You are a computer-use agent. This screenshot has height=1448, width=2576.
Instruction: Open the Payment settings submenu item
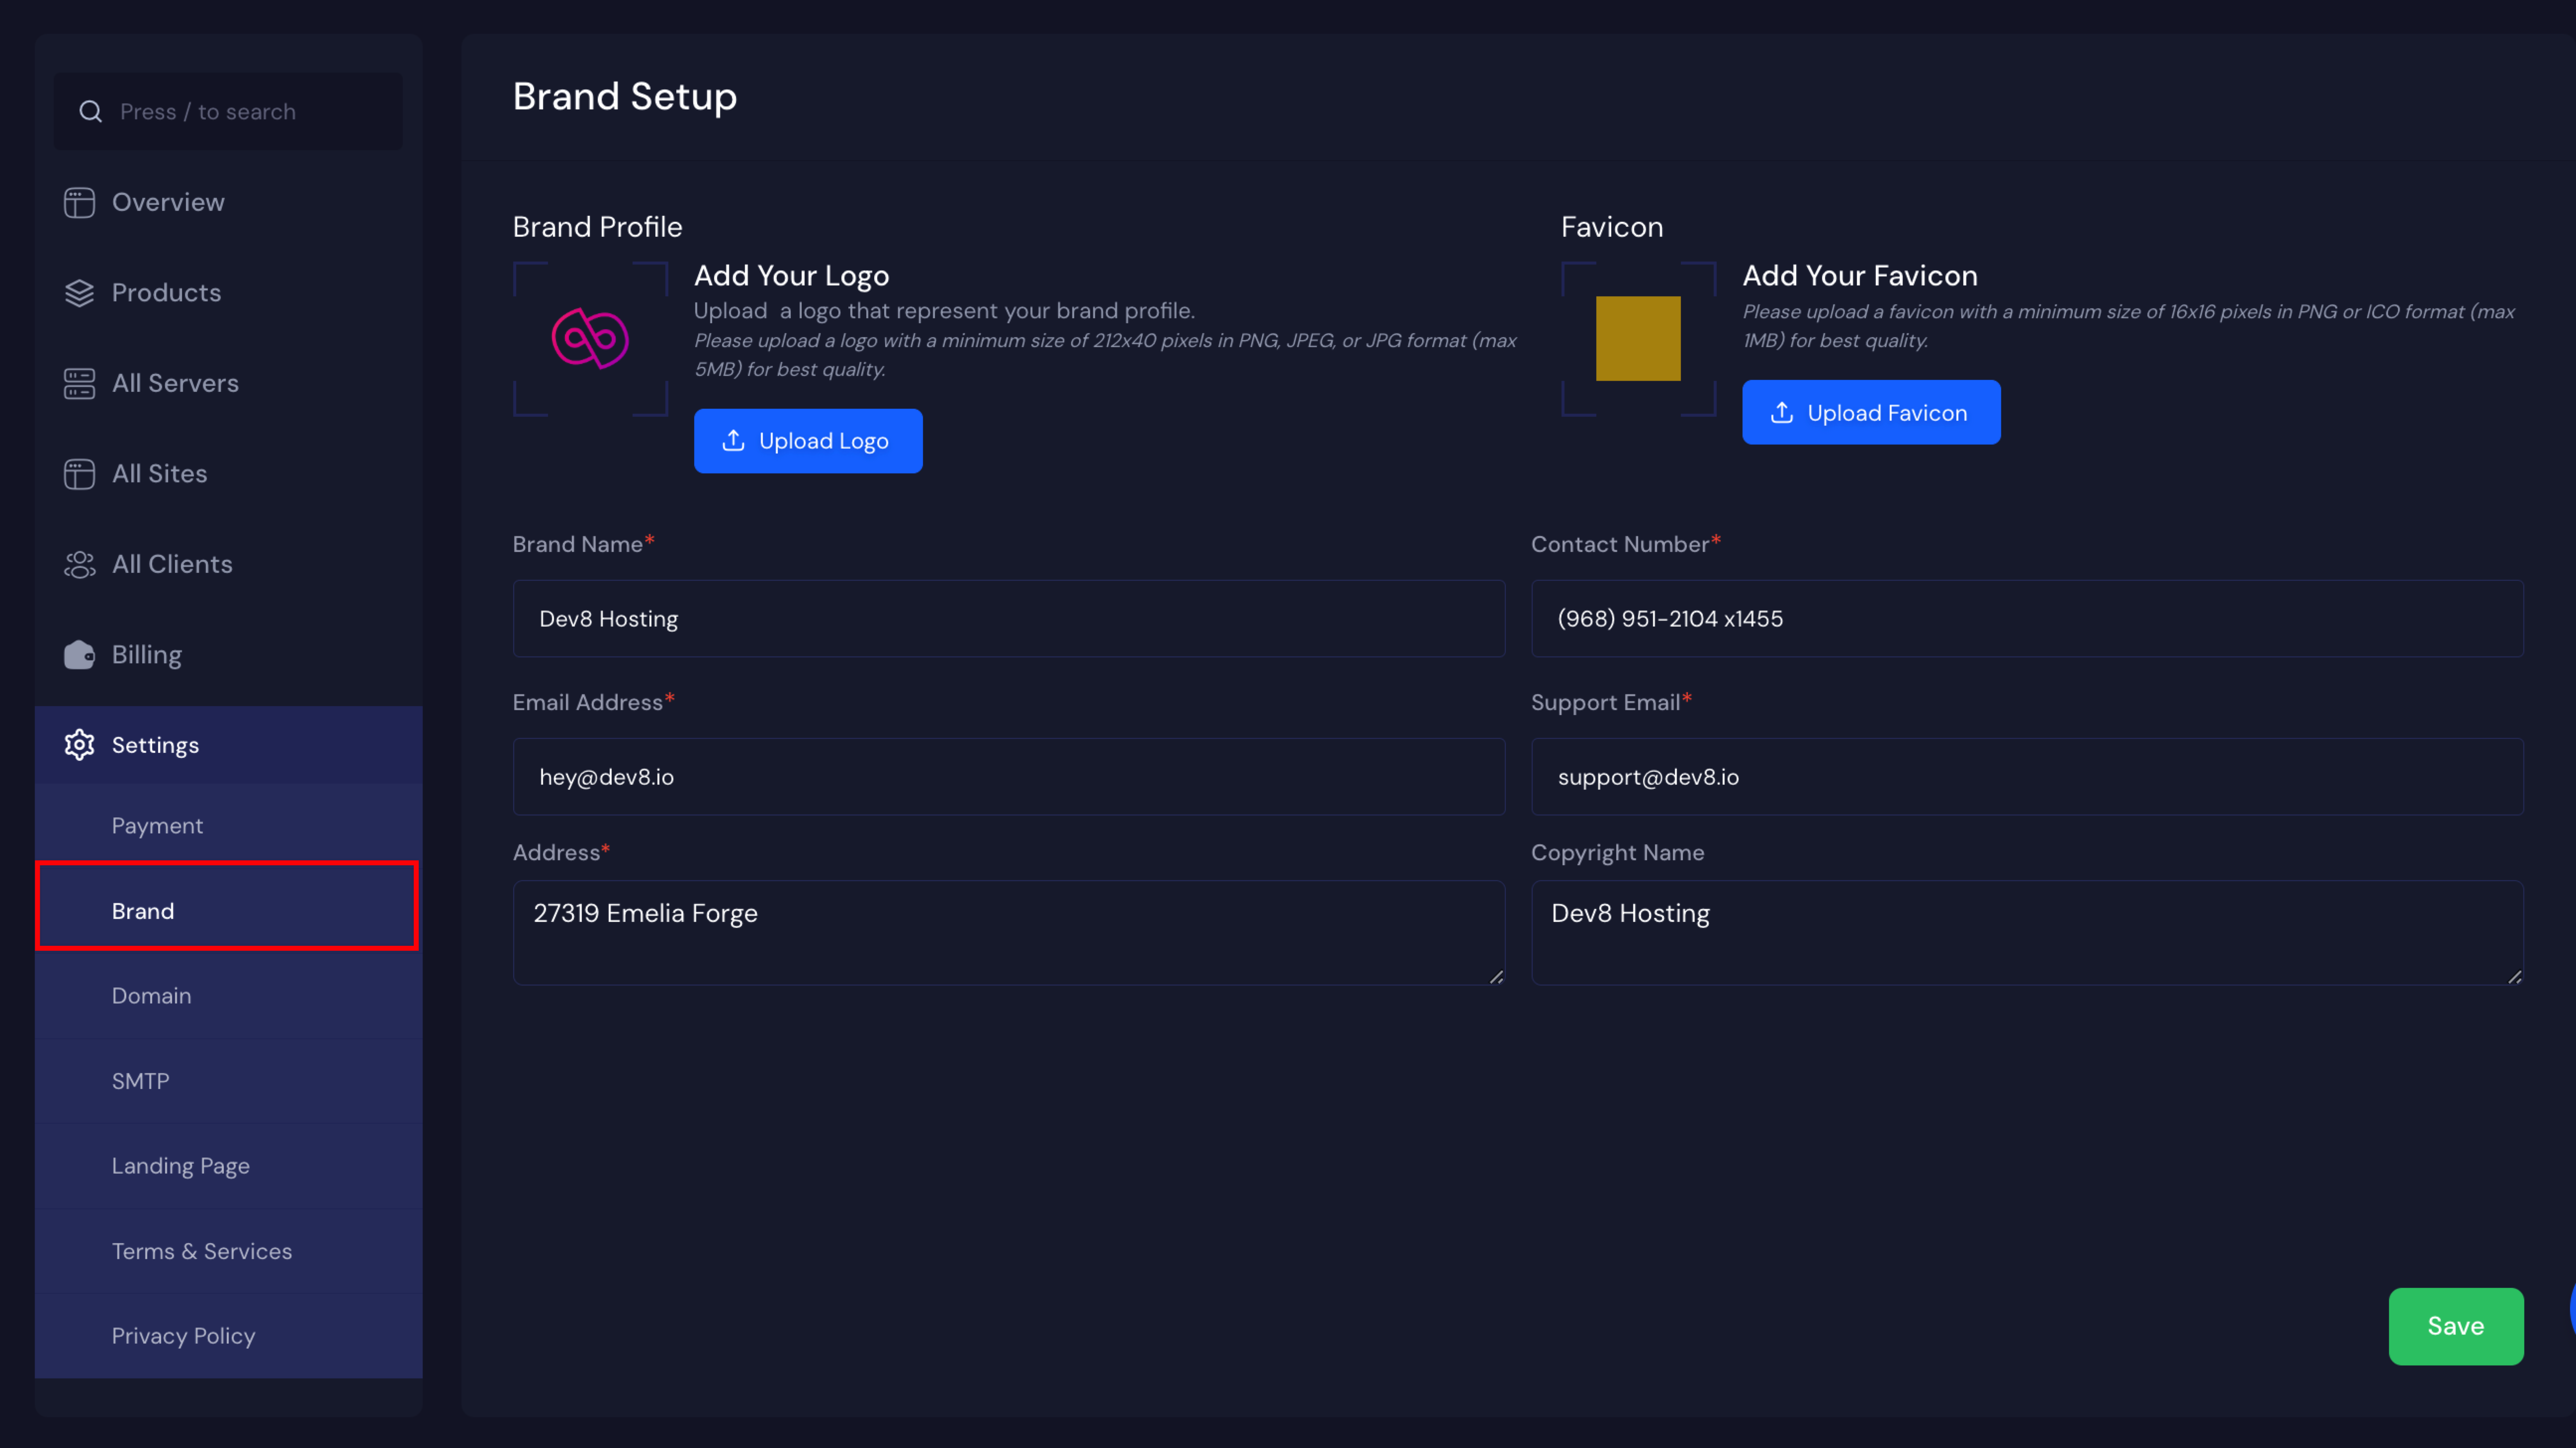coord(157,826)
